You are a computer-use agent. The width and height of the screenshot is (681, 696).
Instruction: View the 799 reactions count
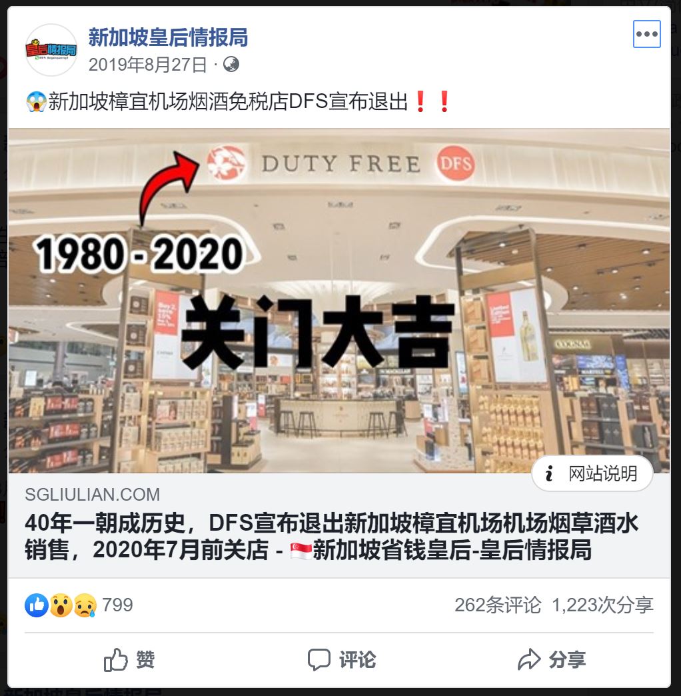117,605
